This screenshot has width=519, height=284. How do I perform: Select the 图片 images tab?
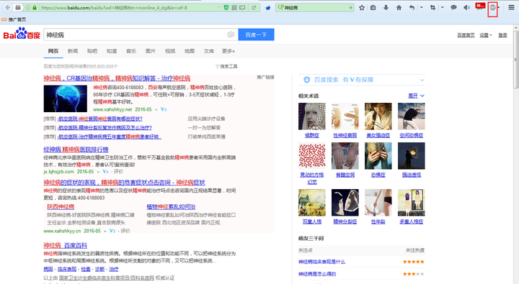point(150,51)
